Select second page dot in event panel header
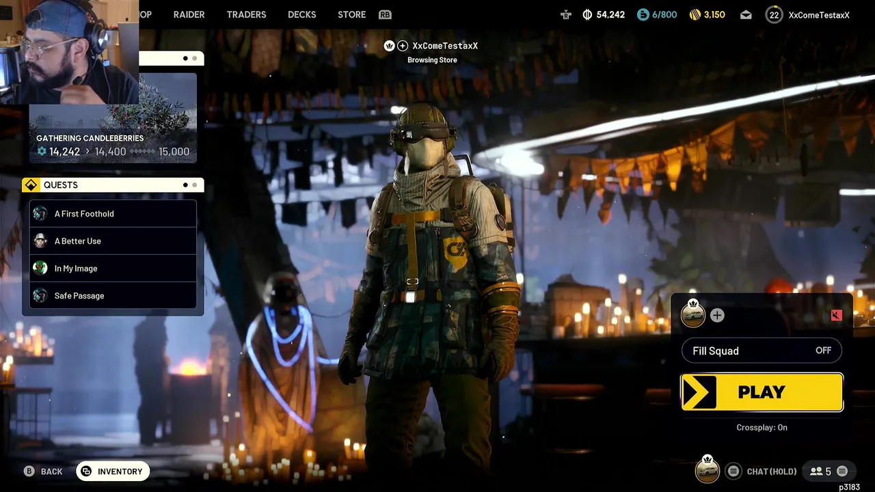This screenshot has height=492, width=875. (195, 59)
